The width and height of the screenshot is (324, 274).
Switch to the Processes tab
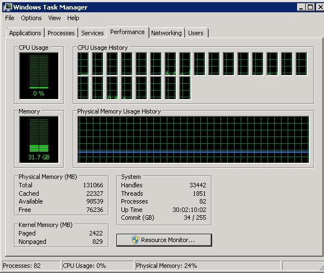[61, 33]
